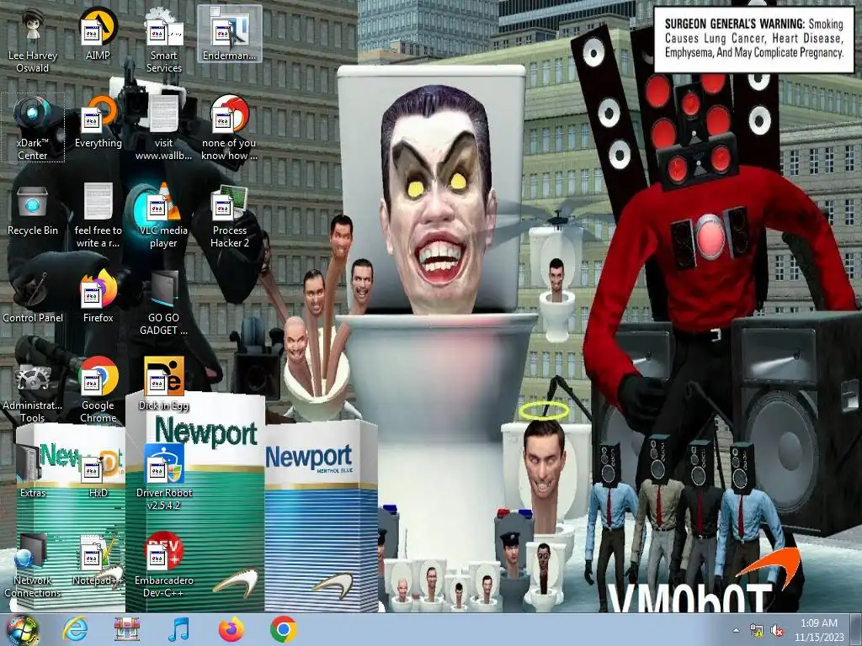
Task: Show hidden icons in system tray
Action: [x=736, y=630]
